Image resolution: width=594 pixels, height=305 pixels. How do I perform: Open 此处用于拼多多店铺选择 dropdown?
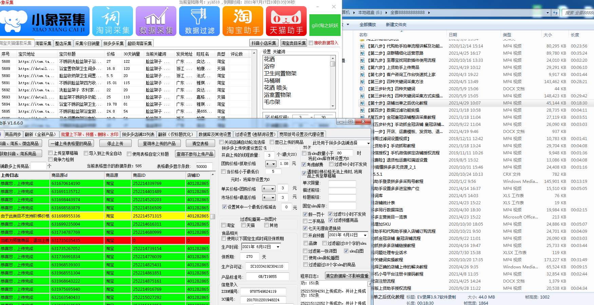tap(368, 143)
